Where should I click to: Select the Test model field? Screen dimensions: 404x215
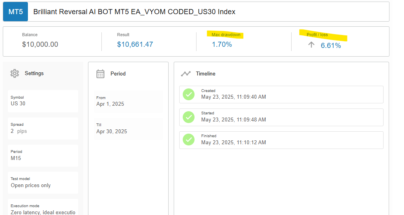pos(43,182)
